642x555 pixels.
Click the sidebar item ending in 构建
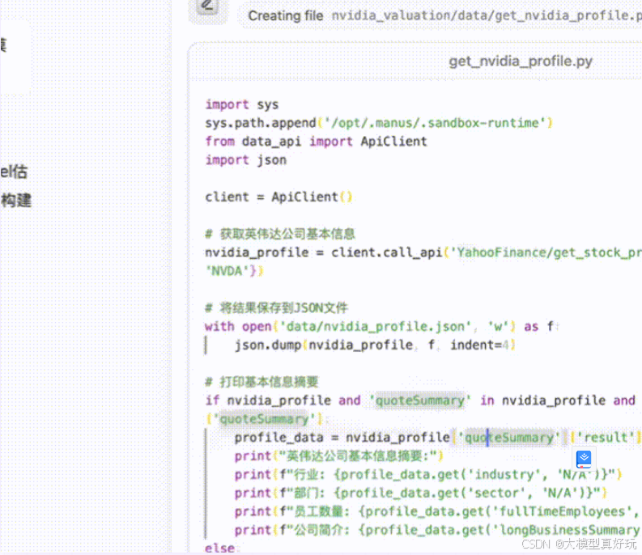16,201
